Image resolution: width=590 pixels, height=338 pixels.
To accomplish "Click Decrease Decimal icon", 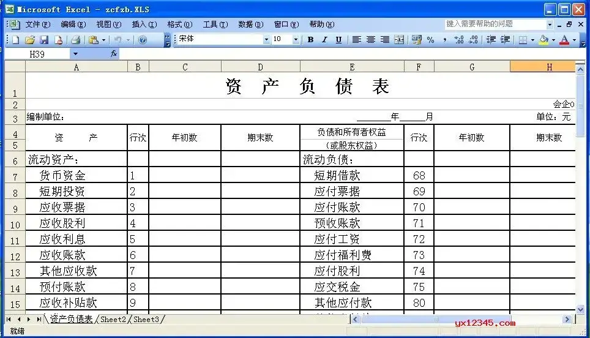I will [473, 40].
